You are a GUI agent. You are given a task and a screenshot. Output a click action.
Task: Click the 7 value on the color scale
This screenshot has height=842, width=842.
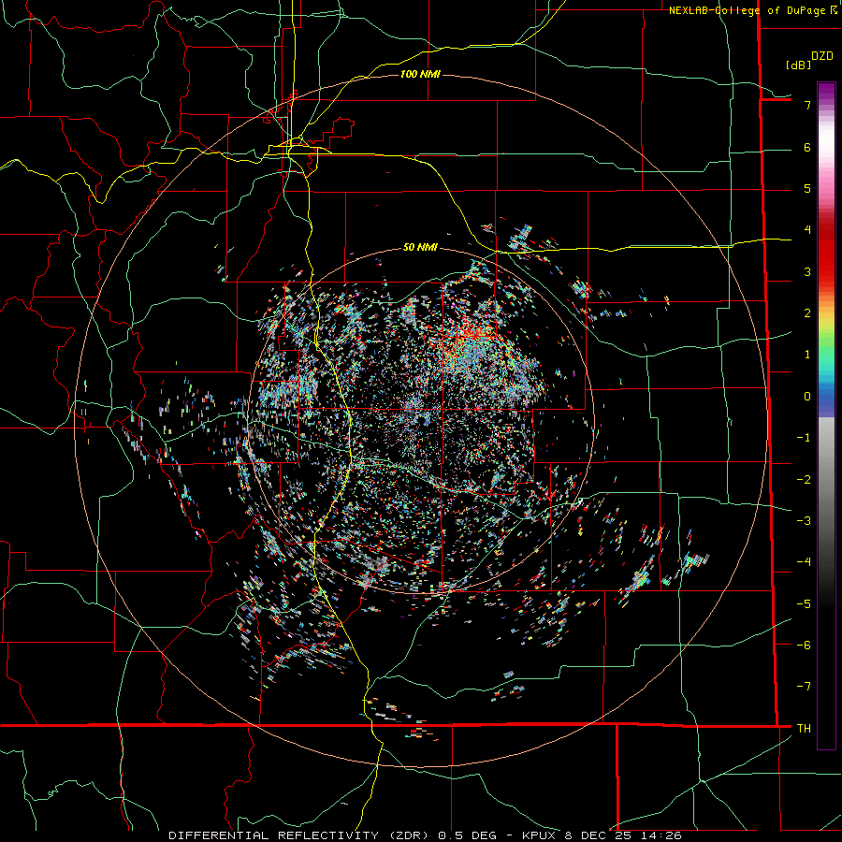coord(807,106)
